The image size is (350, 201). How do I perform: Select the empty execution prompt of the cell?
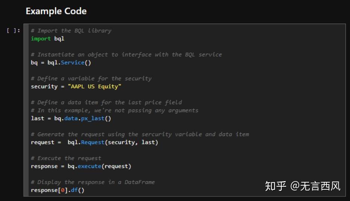point(14,31)
